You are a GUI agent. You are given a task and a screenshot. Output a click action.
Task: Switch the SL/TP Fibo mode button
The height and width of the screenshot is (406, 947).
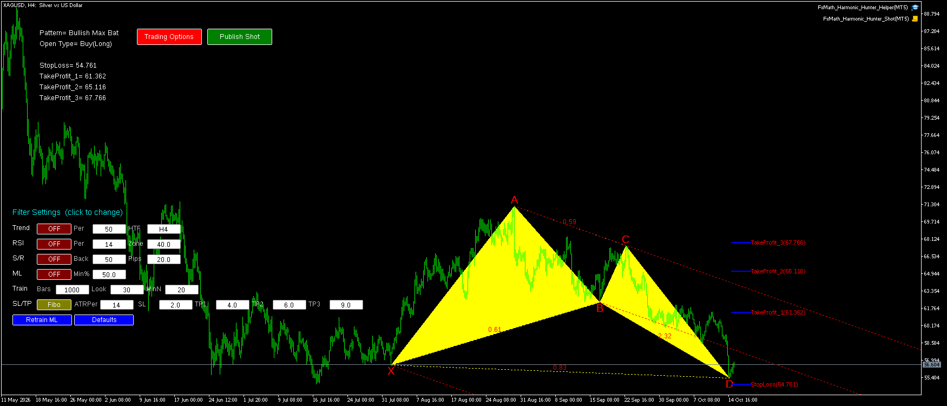[54, 305]
